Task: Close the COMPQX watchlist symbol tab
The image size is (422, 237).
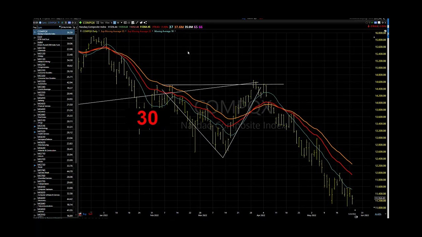Action: 58,22
